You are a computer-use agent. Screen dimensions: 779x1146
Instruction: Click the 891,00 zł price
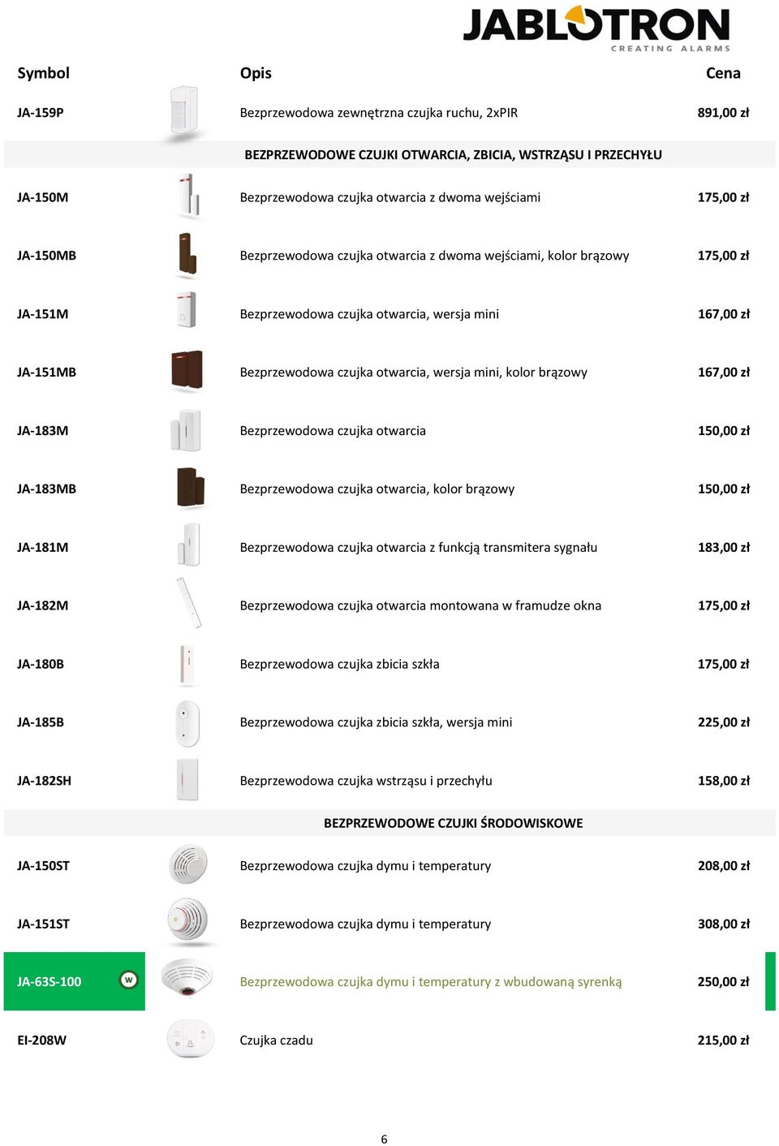[723, 113]
